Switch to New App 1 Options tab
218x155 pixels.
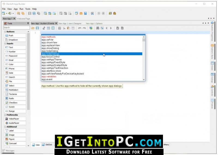pos(94,23)
